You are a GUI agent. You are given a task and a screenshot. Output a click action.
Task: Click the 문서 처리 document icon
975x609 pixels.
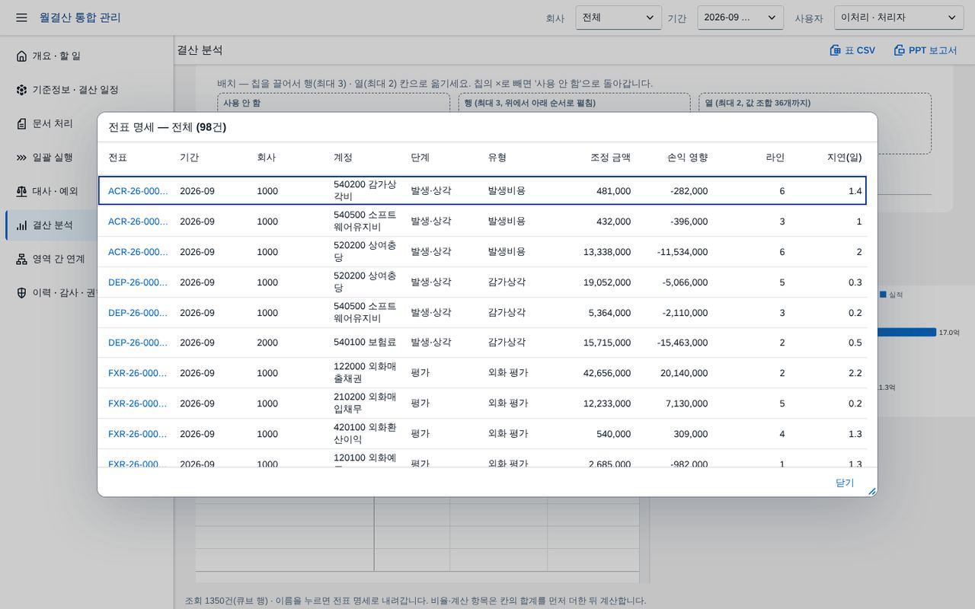point(21,123)
